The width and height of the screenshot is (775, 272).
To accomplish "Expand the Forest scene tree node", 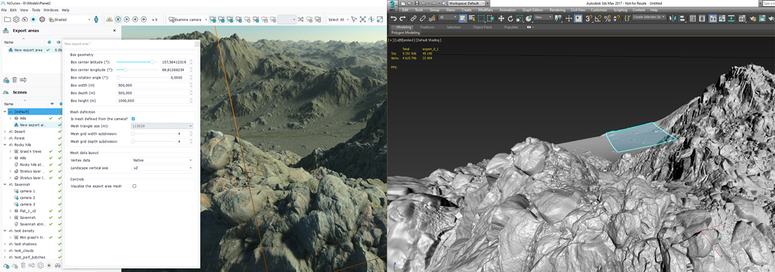I will point(5,138).
